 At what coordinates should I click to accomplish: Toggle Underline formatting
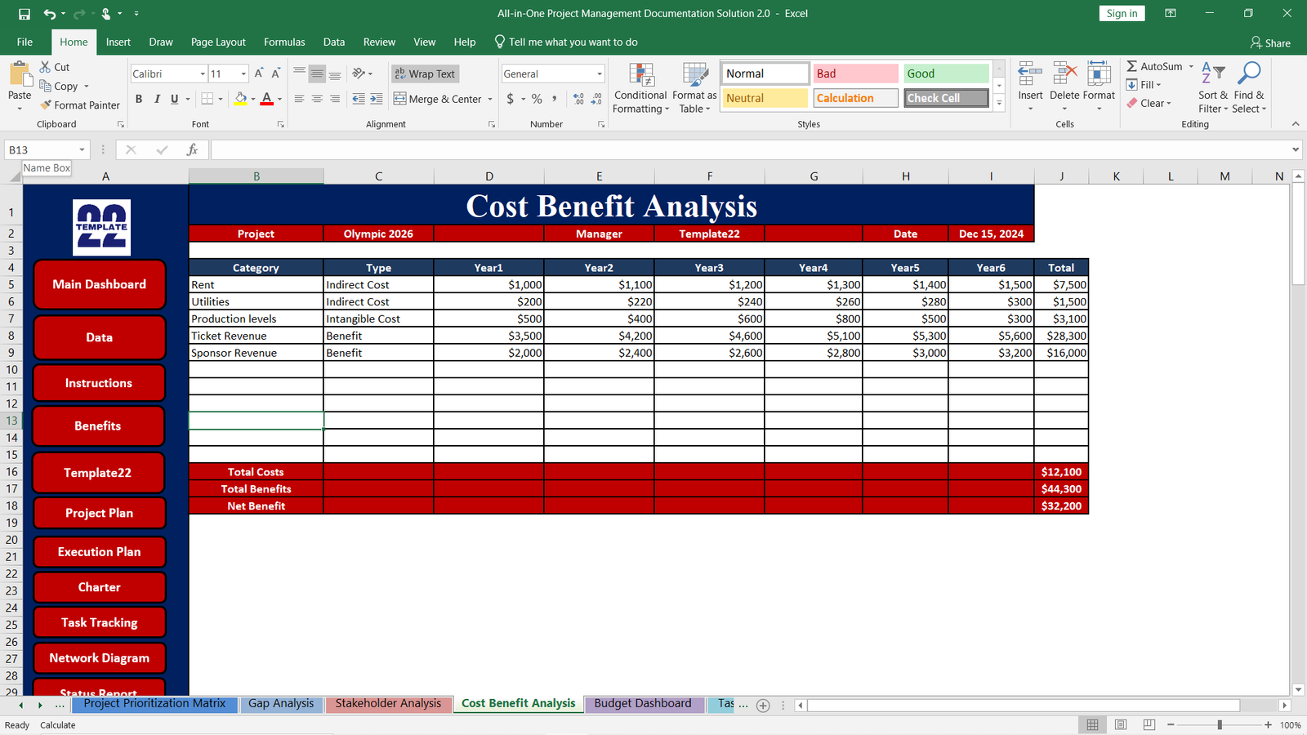[174, 99]
